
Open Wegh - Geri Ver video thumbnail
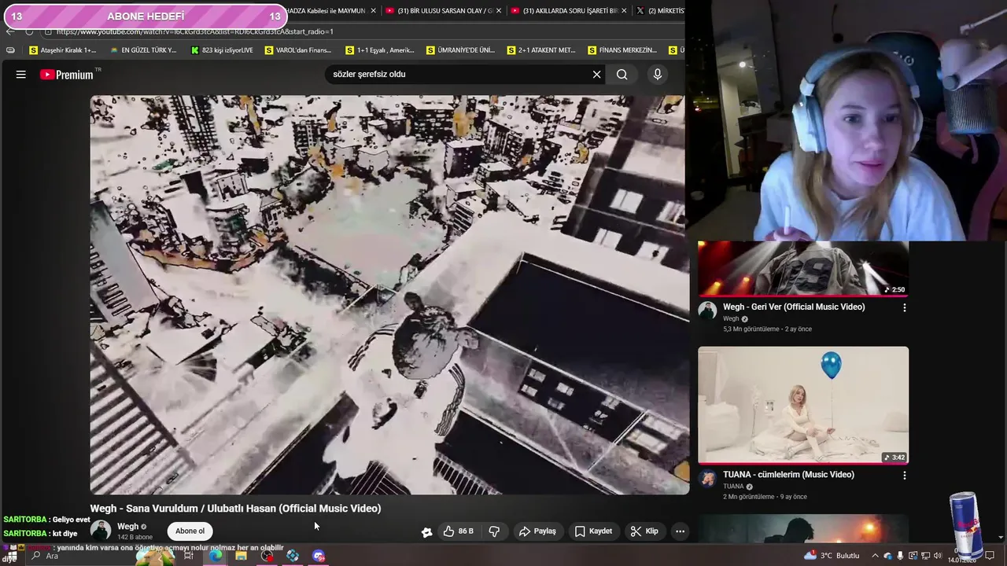point(803,268)
